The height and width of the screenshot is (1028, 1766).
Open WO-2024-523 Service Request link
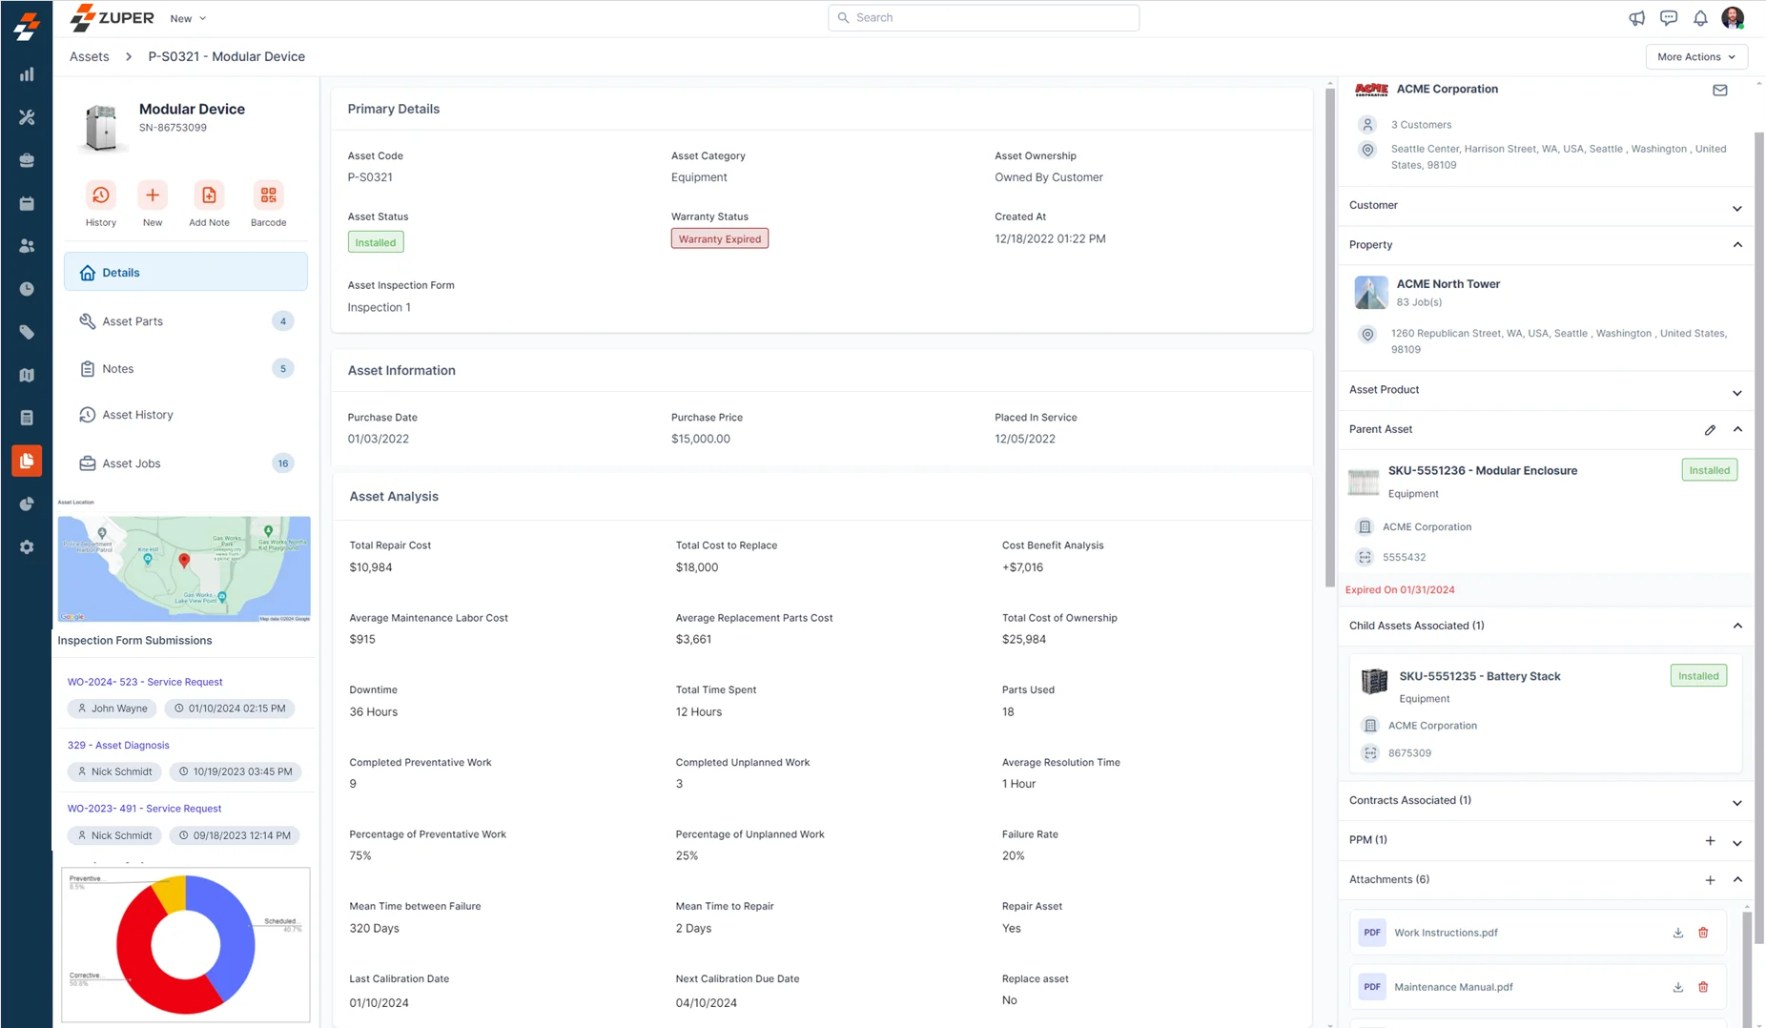point(145,682)
